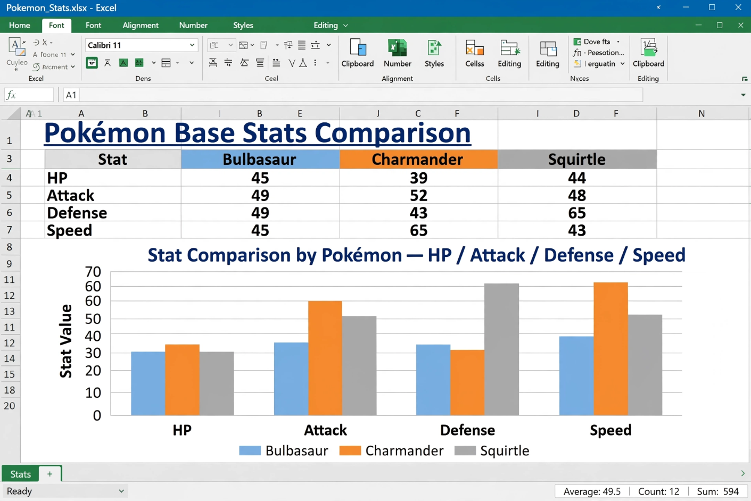The image size is (751, 501).
Task: Switch to the Styles tab
Action: [243, 25]
